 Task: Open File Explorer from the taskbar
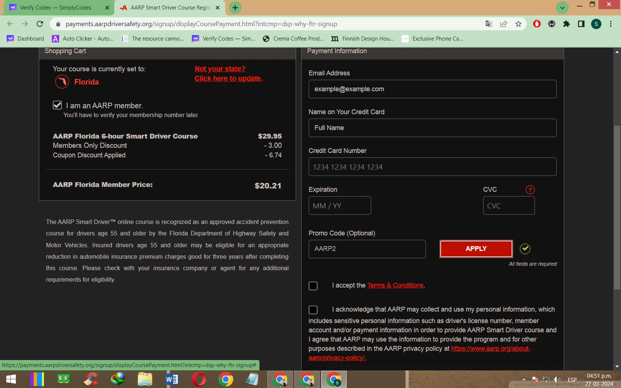(145, 379)
